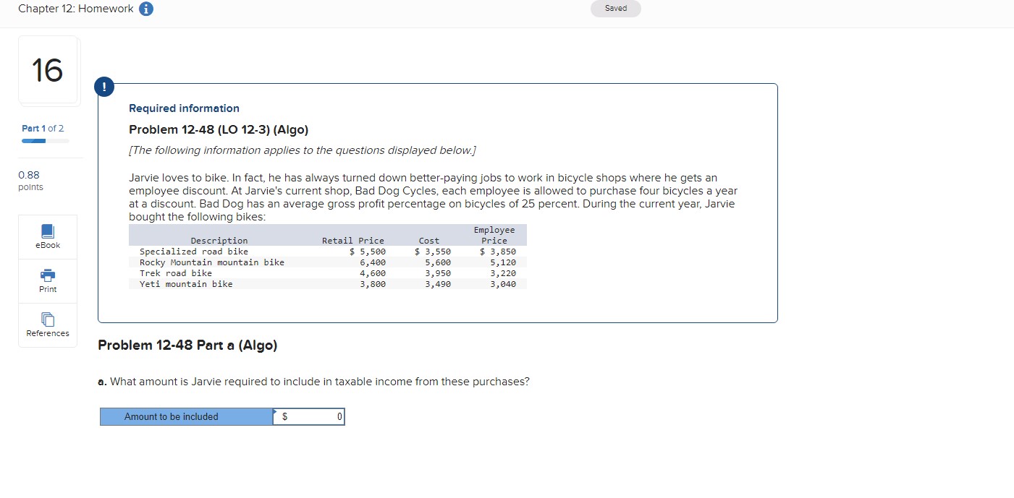Click the Amount to be included input field
1014x498 pixels.
[x=309, y=417]
